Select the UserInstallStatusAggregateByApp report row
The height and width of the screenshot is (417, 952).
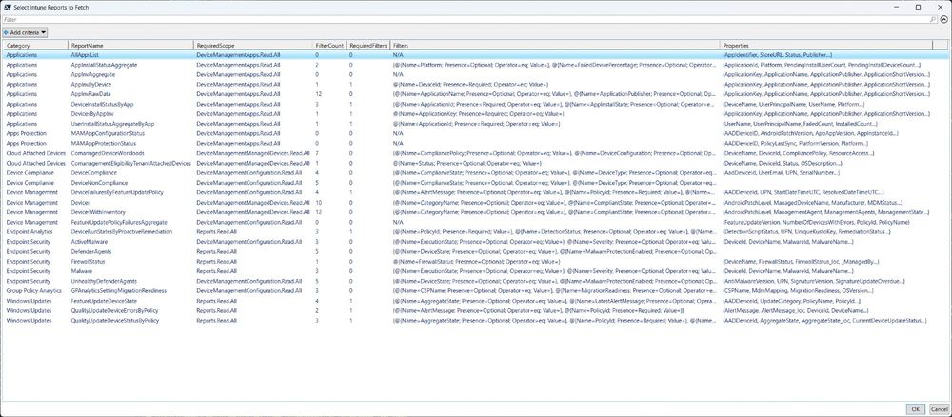click(x=475, y=123)
